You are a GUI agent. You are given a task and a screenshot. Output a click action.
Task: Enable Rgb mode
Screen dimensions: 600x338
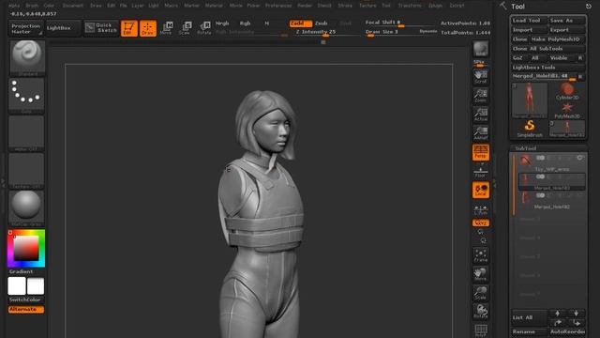click(245, 23)
